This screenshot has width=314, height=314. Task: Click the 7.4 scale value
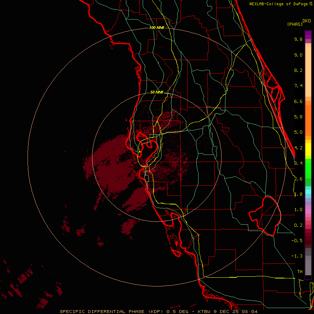coord(298,86)
